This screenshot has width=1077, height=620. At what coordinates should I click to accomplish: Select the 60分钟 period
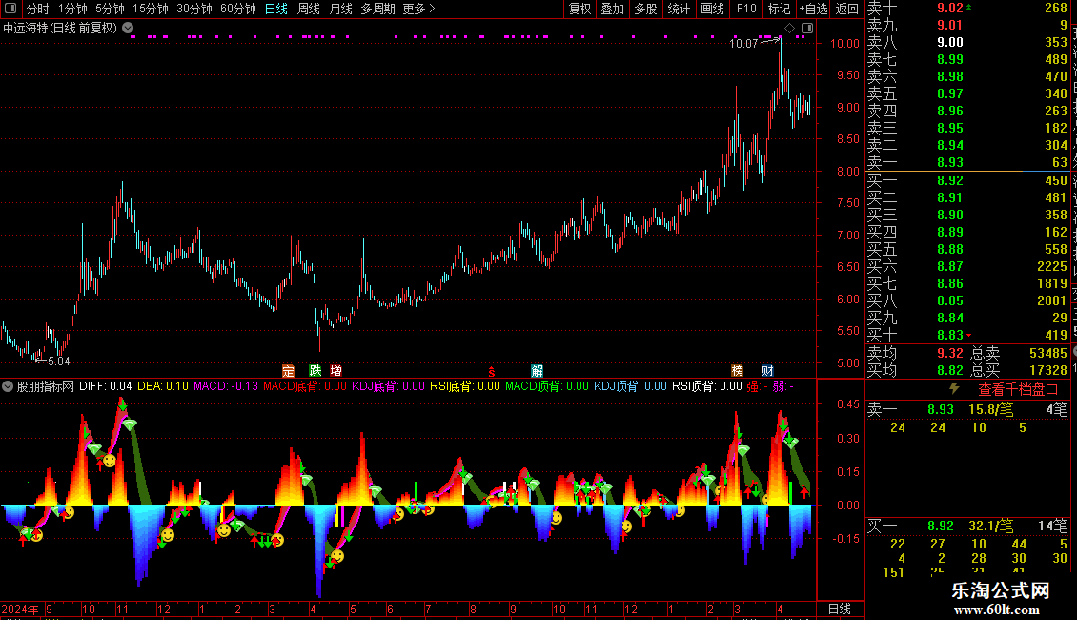[238, 9]
